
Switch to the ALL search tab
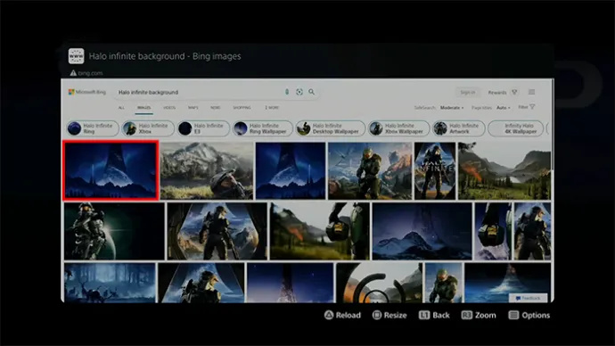click(x=121, y=108)
